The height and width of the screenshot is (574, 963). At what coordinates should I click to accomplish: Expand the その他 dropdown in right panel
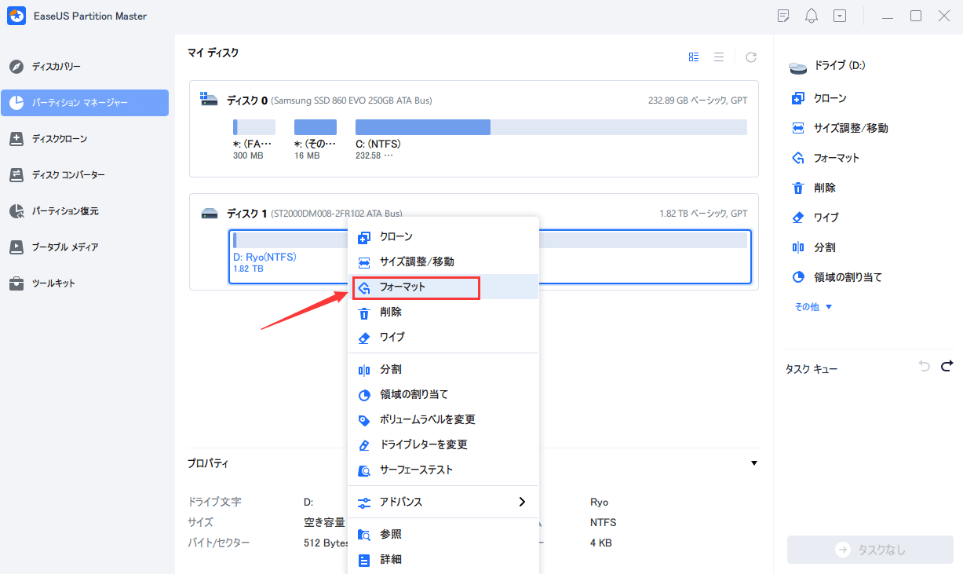pos(813,307)
